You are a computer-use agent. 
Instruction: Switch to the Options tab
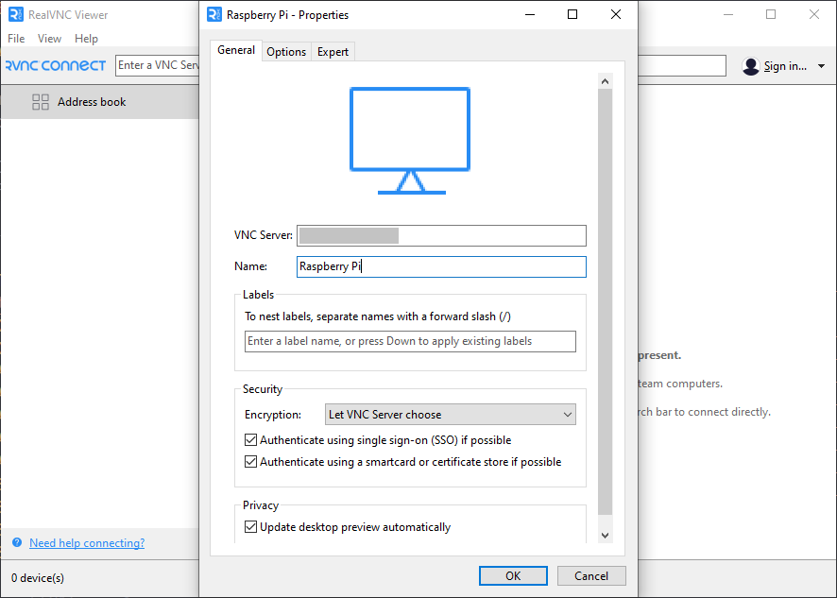coord(286,52)
